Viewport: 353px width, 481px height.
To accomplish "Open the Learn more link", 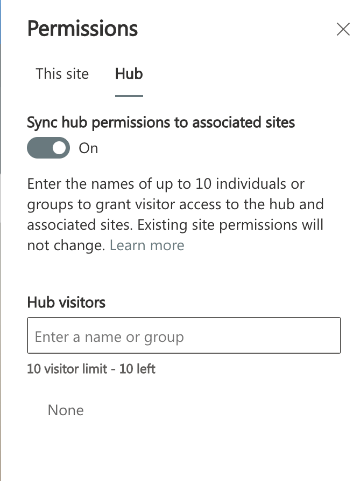I will (147, 245).
